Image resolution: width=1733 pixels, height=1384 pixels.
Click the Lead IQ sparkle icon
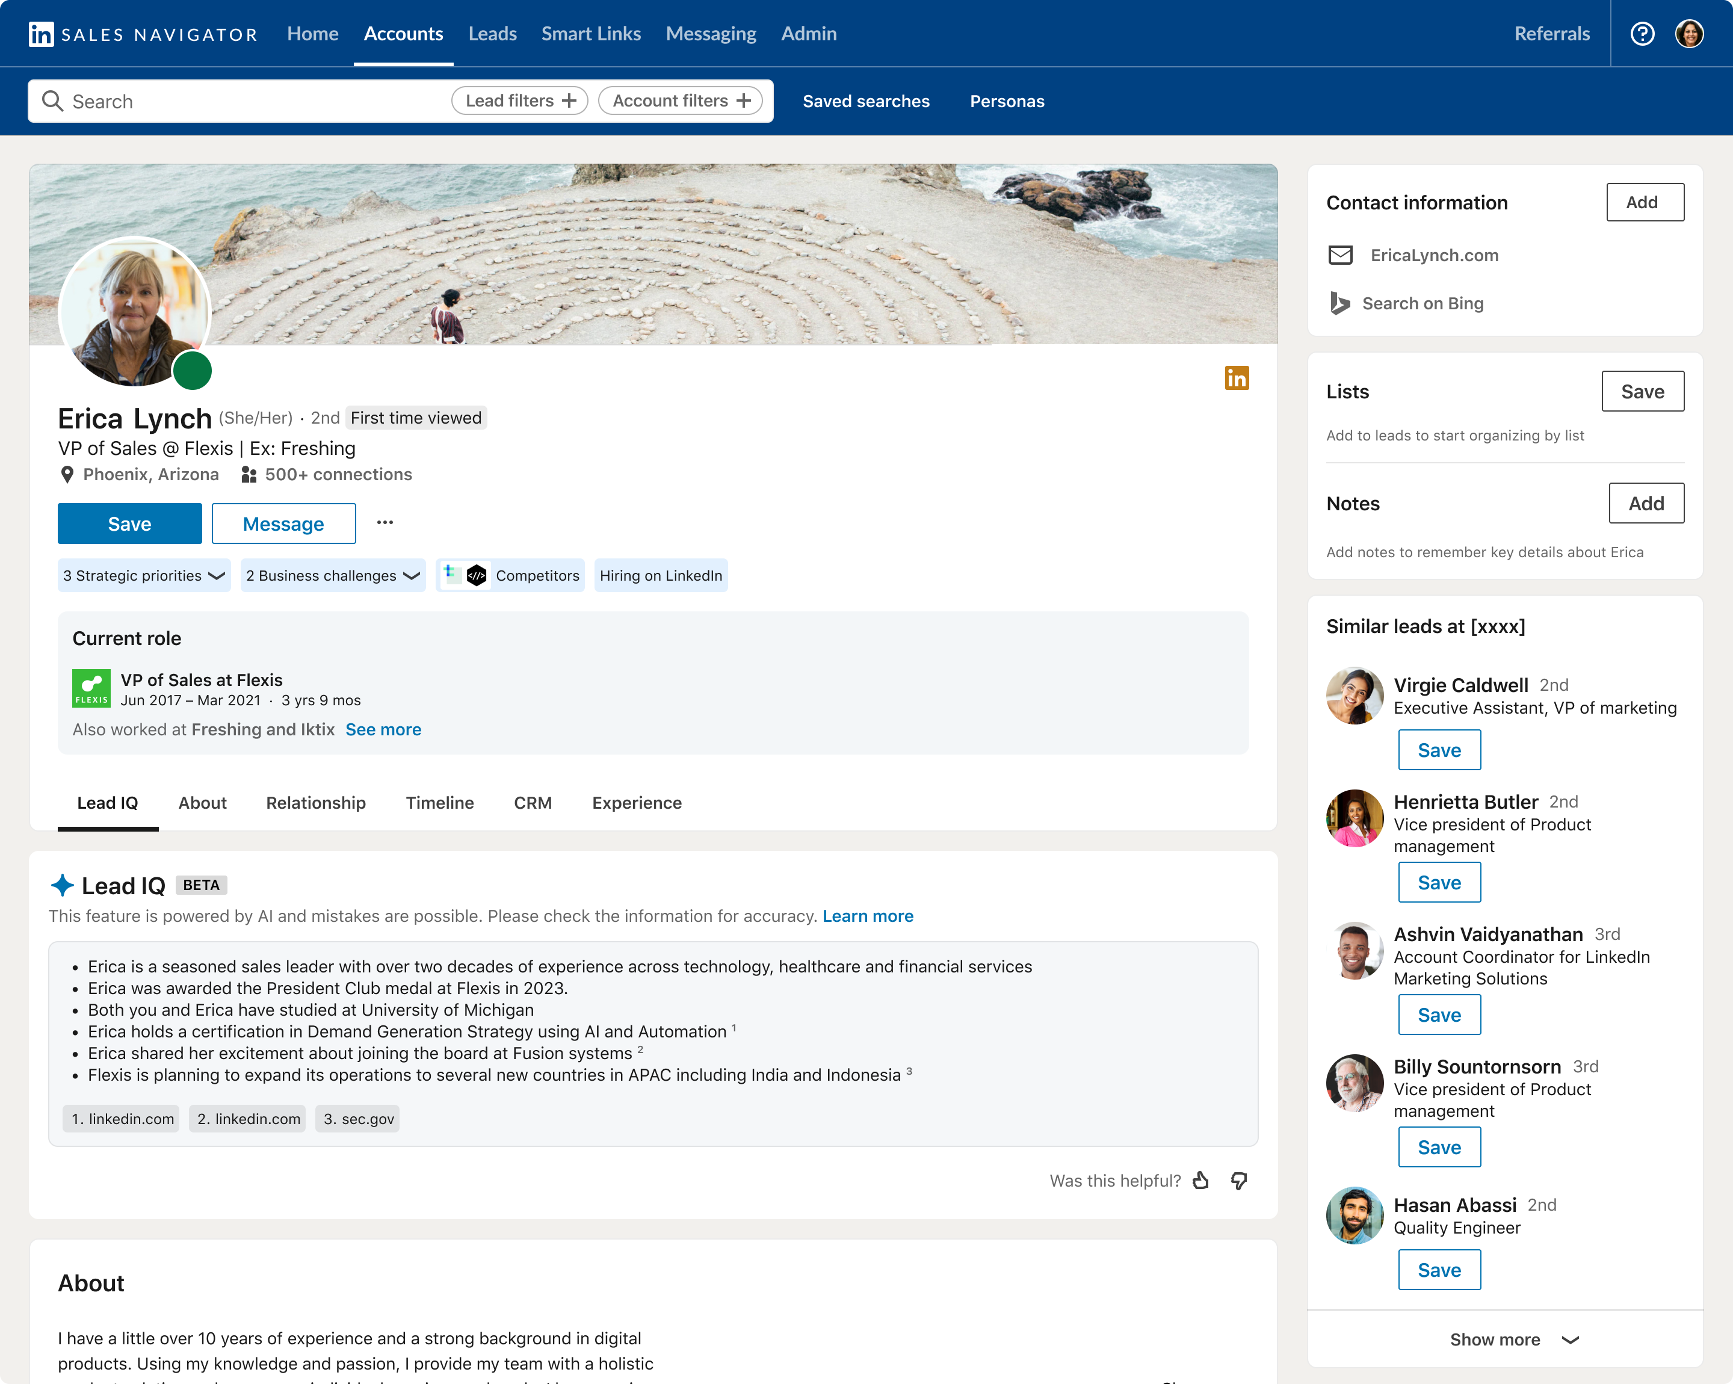pyautogui.click(x=62, y=885)
